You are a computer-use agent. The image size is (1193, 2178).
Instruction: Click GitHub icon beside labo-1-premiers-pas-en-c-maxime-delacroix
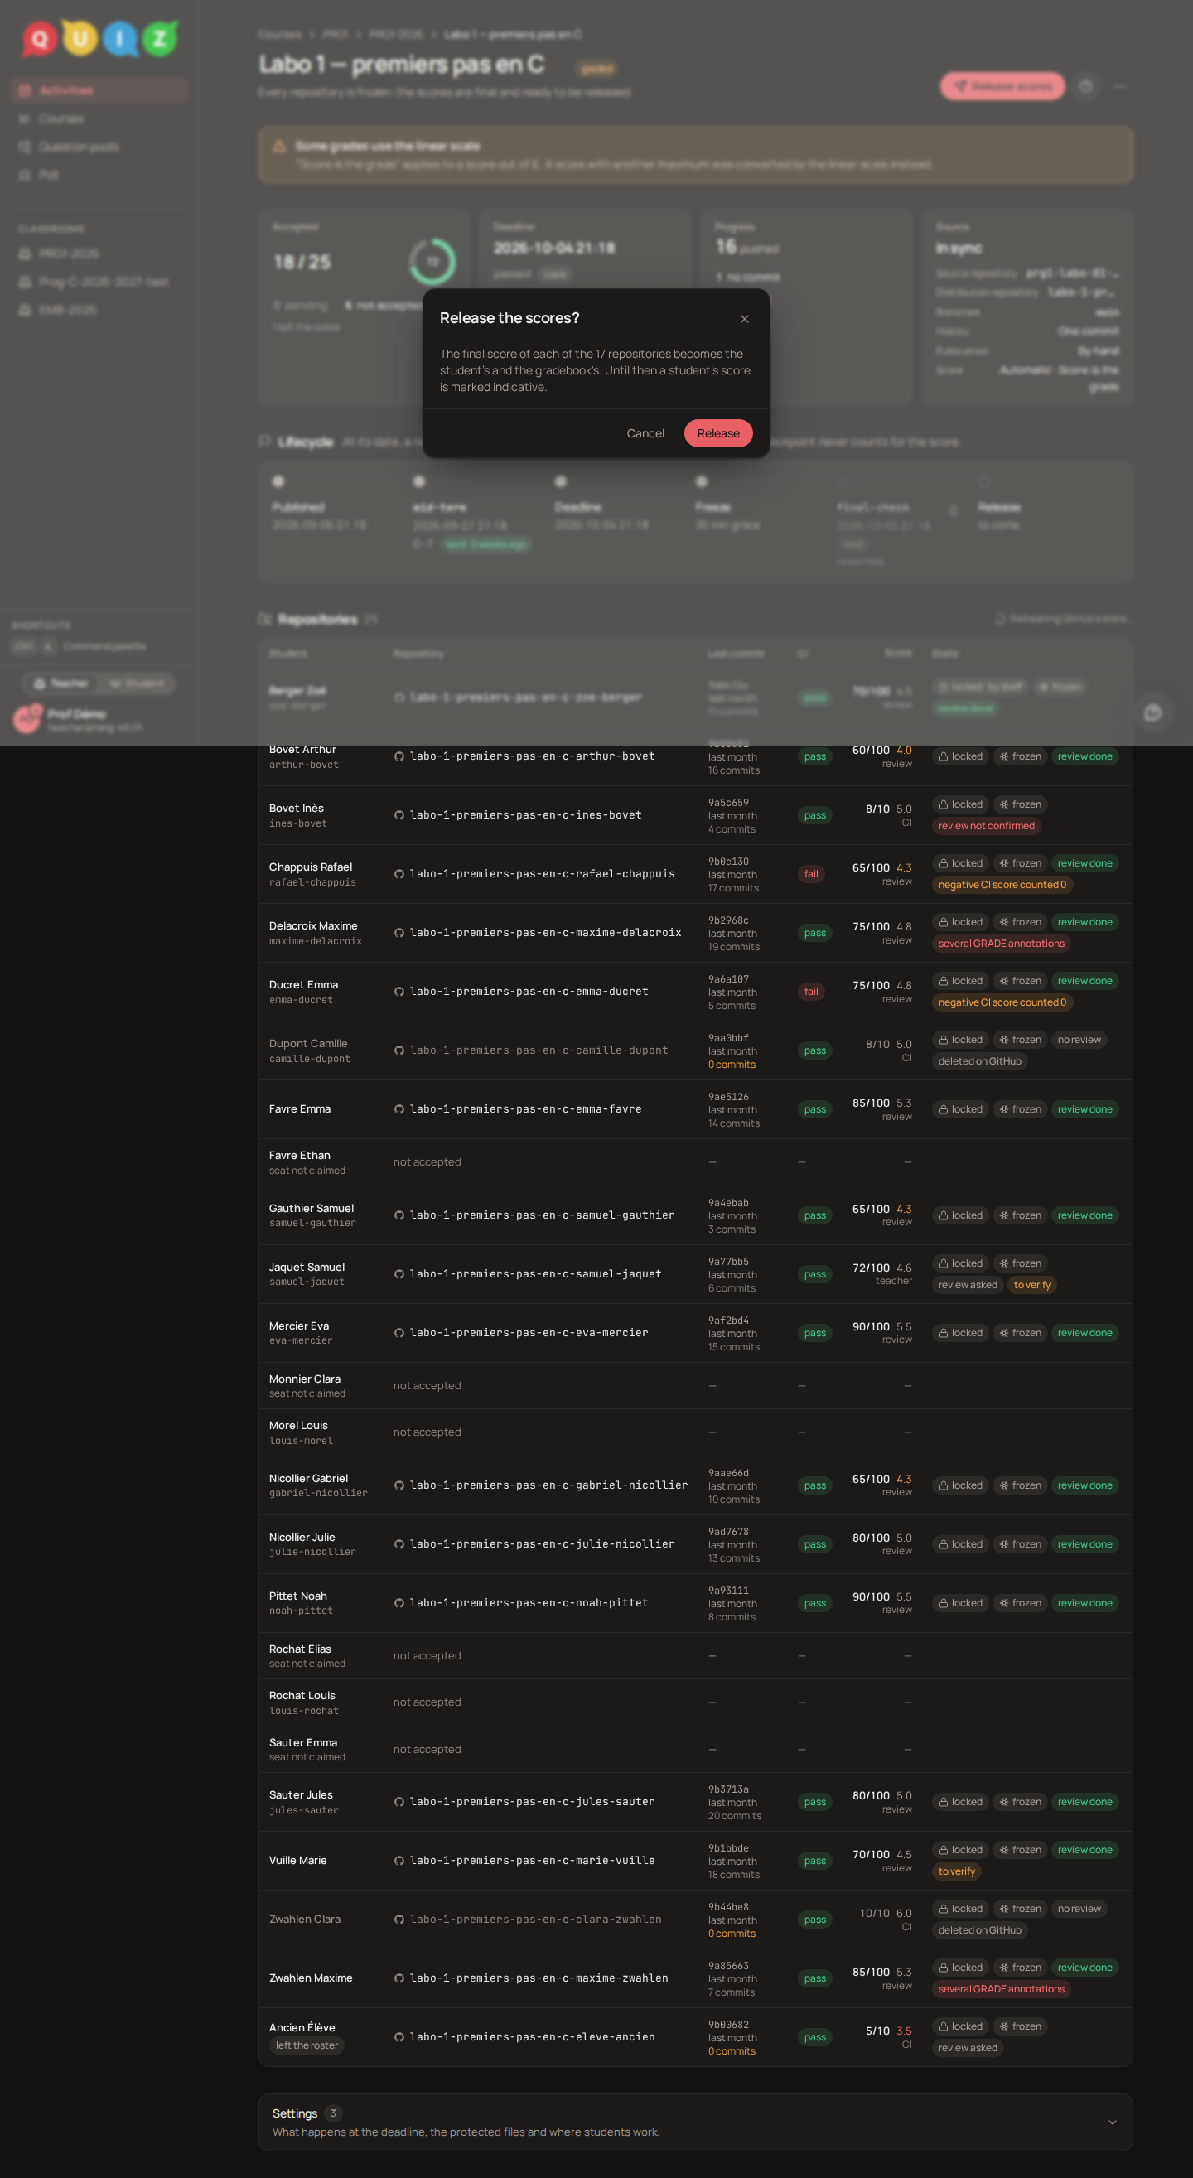399,934
